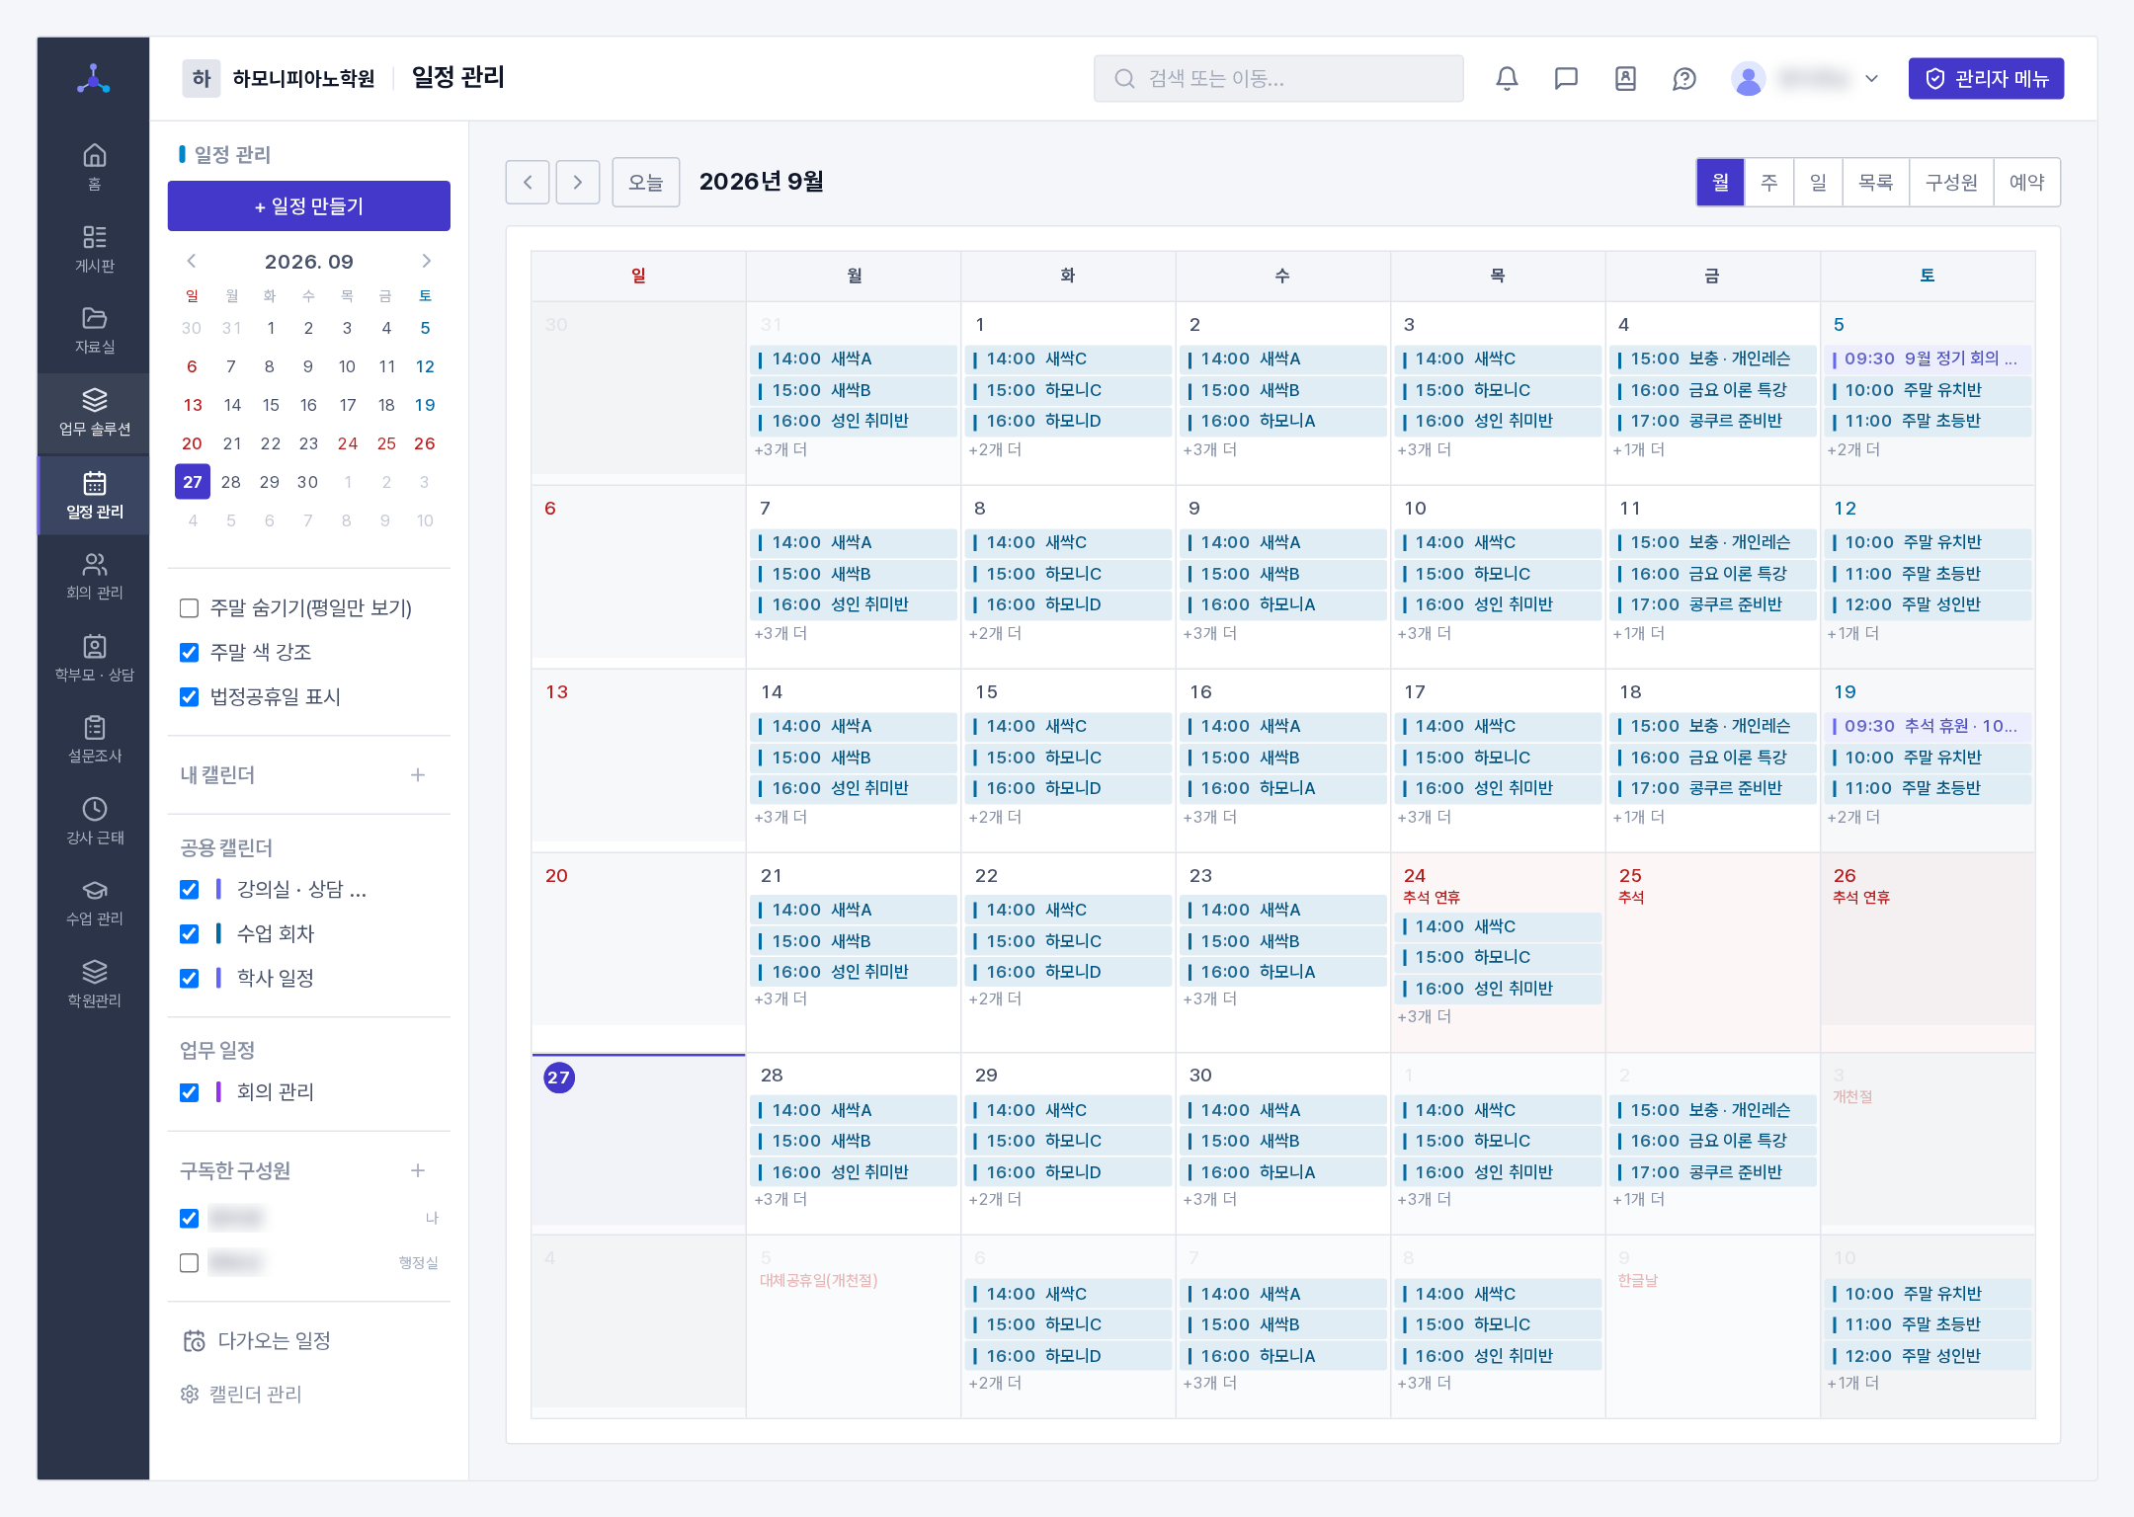Click the notification bell icon
This screenshot has width=2134, height=1517.
coord(1507,79)
